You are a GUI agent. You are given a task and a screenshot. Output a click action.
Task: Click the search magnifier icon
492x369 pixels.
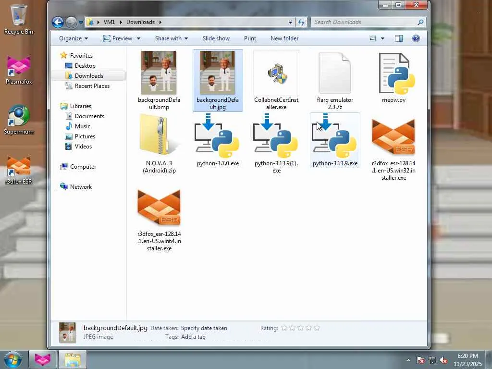pyautogui.click(x=421, y=22)
